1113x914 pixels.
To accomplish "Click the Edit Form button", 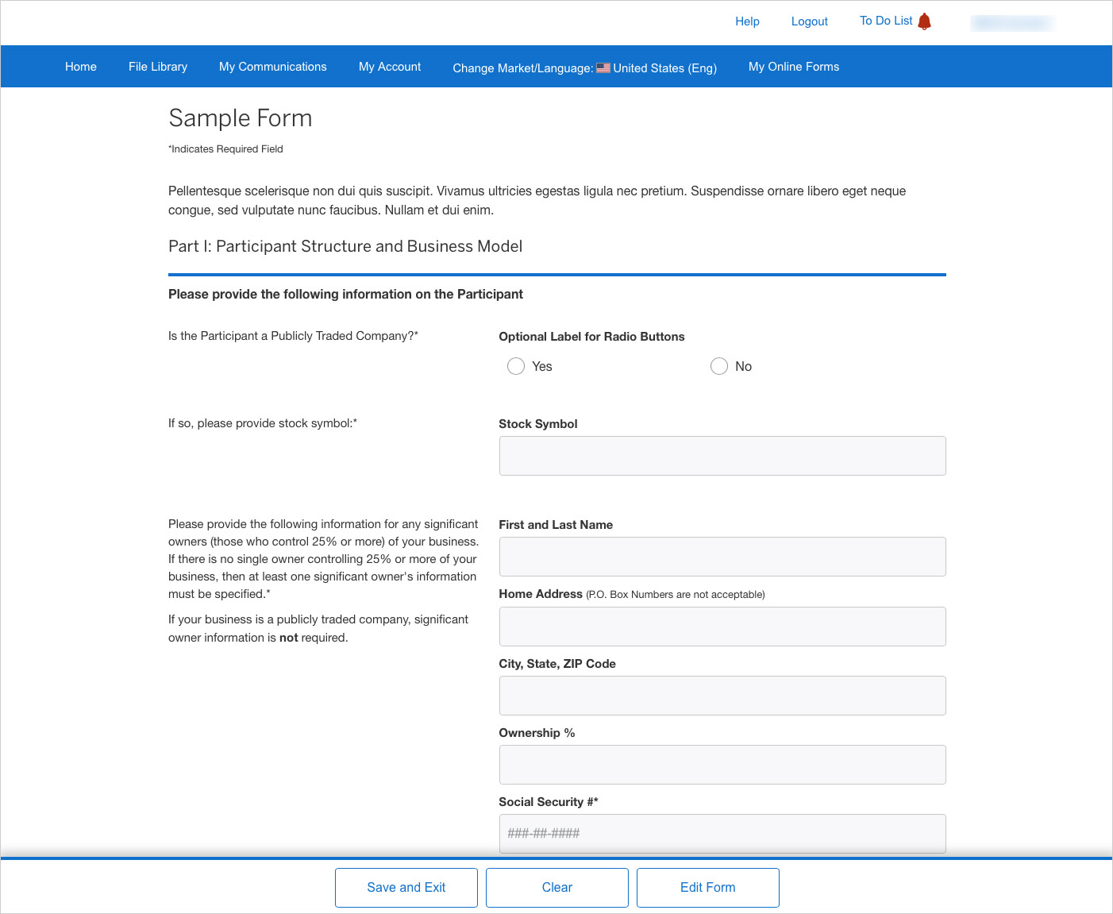I will pos(707,887).
